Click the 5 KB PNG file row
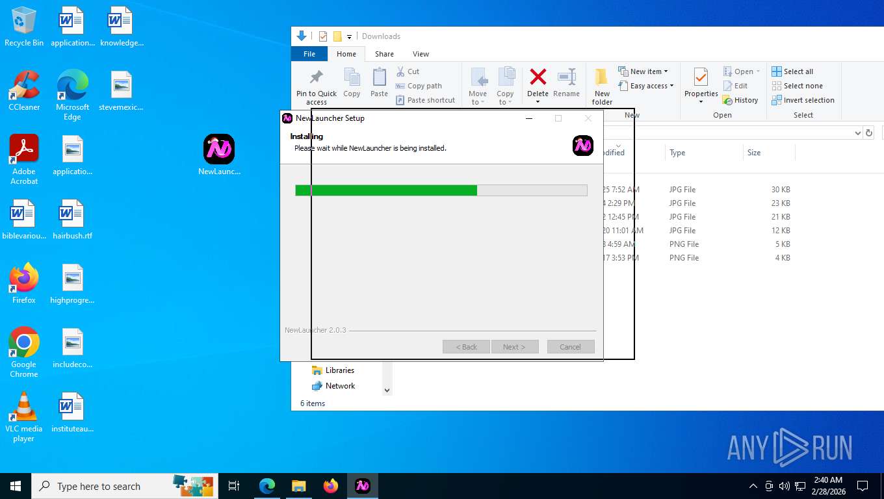This screenshot has height=499, width=884. [695, 244]
